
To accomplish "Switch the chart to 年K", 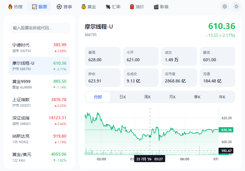I will pyautogui.click(x=222, y=97).
